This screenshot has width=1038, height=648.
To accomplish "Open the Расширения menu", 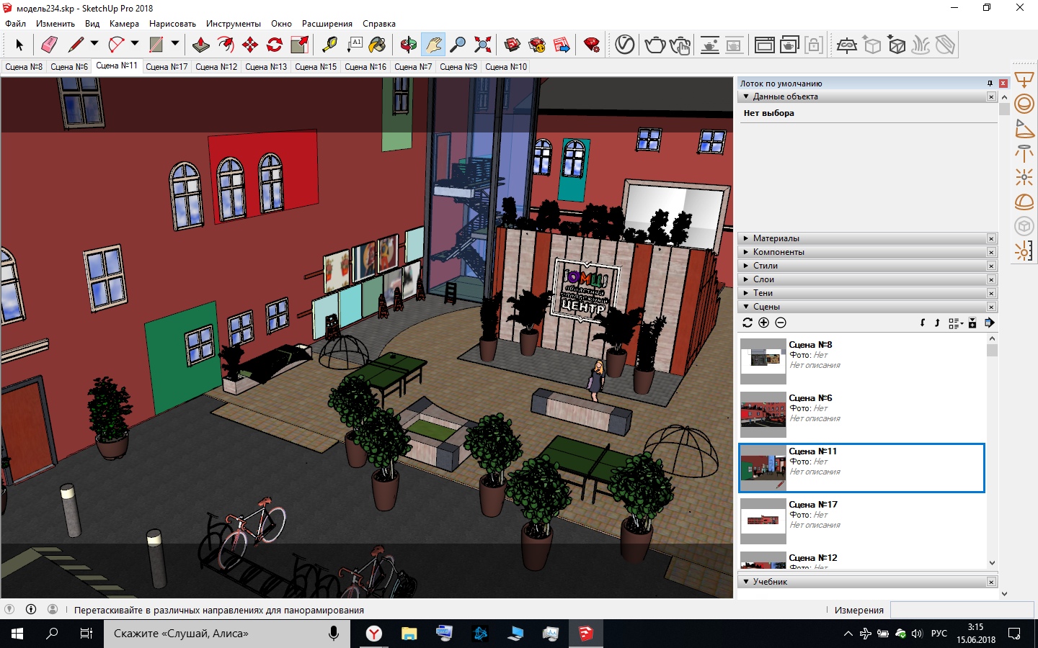I will [327, 24].
